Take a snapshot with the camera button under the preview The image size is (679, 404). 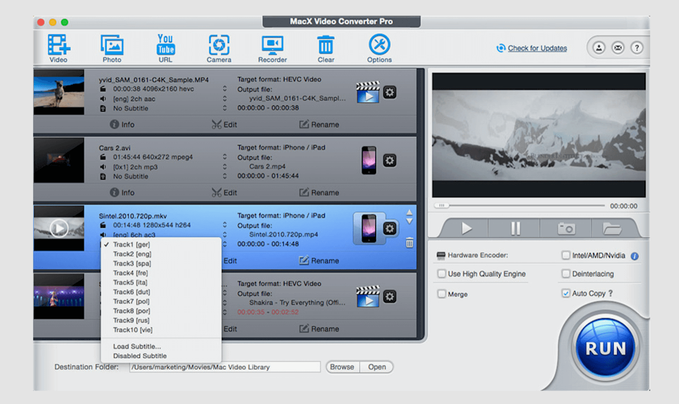[566, 228]
